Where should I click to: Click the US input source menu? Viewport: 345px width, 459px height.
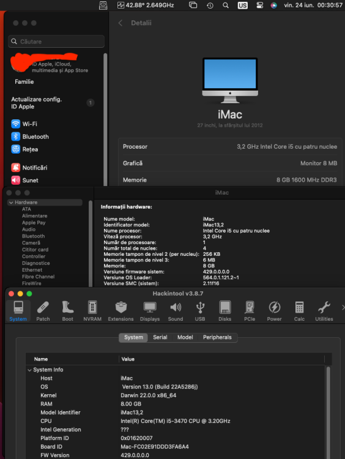pos(243,6)
